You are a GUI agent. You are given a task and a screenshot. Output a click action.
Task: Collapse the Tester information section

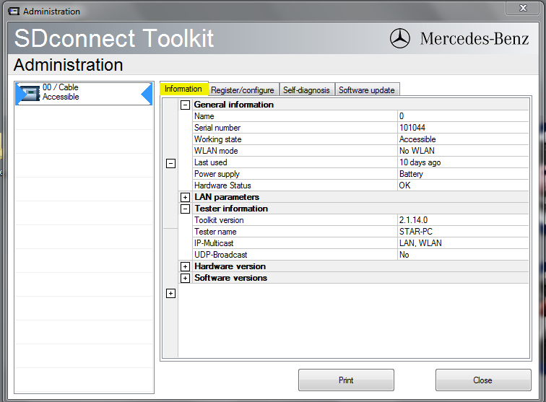(185, 209)
